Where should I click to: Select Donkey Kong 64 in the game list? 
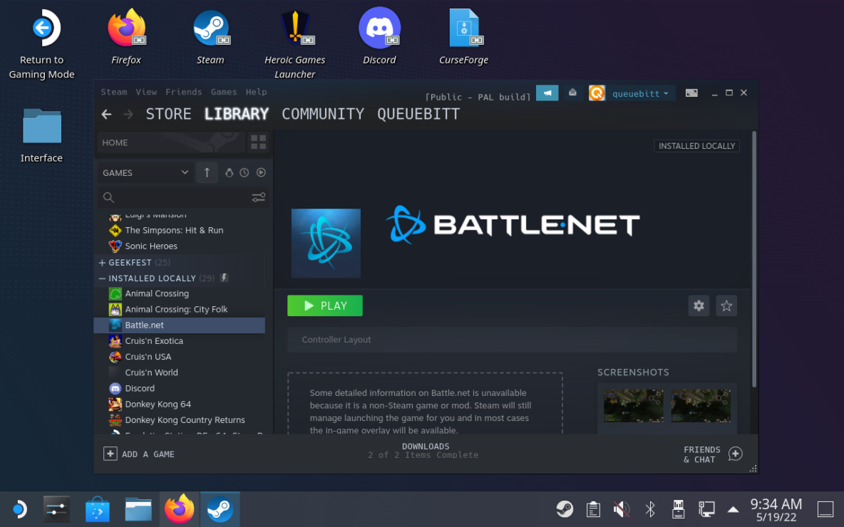158,404
